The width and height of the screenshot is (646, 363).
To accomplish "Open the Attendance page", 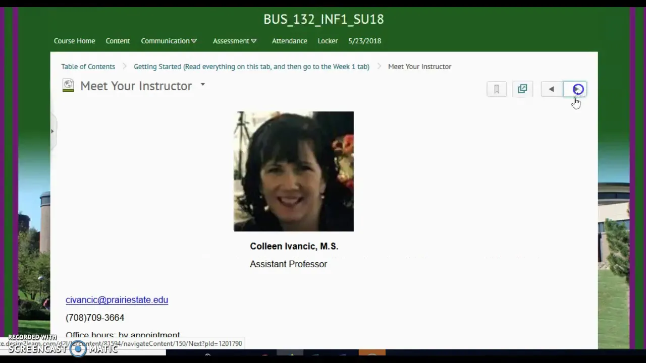I will tap(289, 41).
